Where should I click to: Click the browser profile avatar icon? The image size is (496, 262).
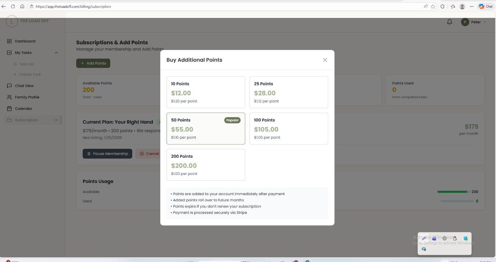pyautogui.click(x=462, y=6)
